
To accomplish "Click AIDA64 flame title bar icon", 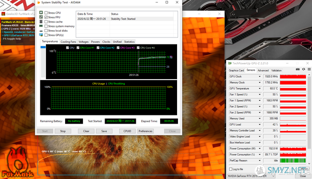I will coord(39,2).
